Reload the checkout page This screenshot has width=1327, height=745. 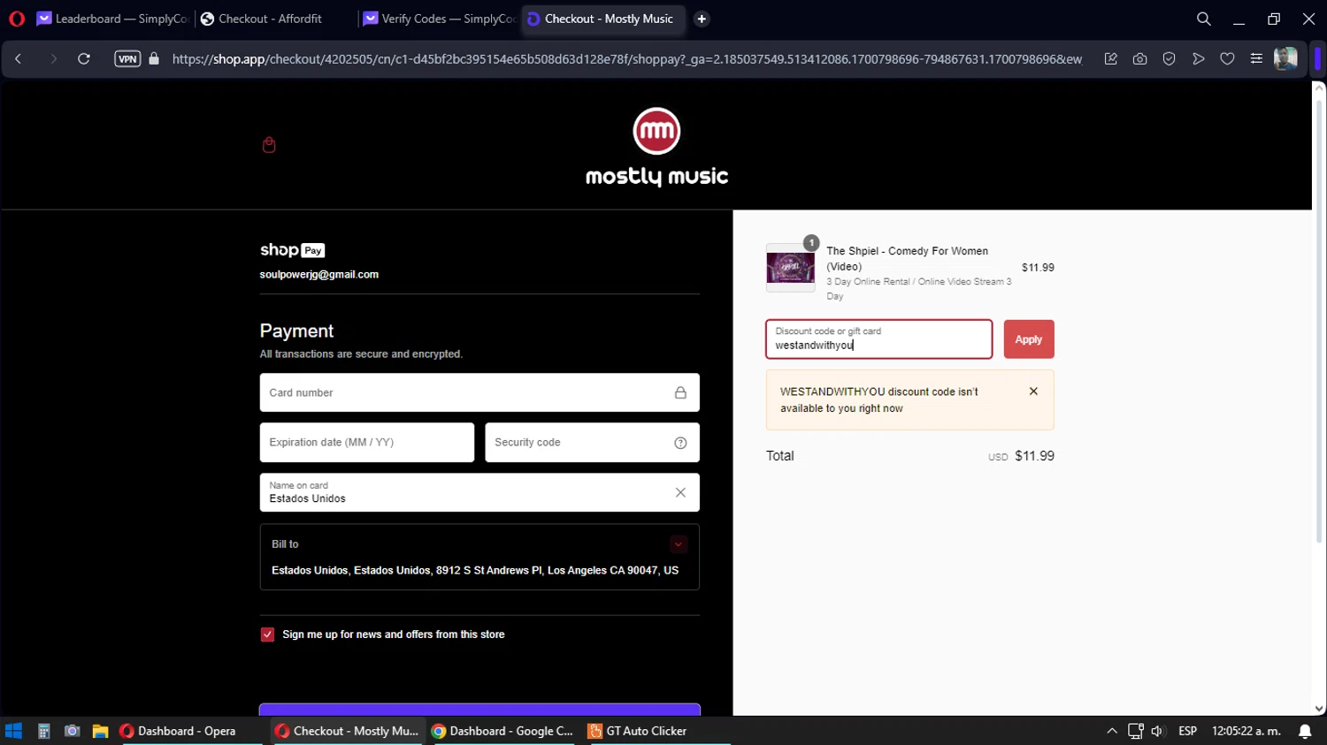coord(84,59)
